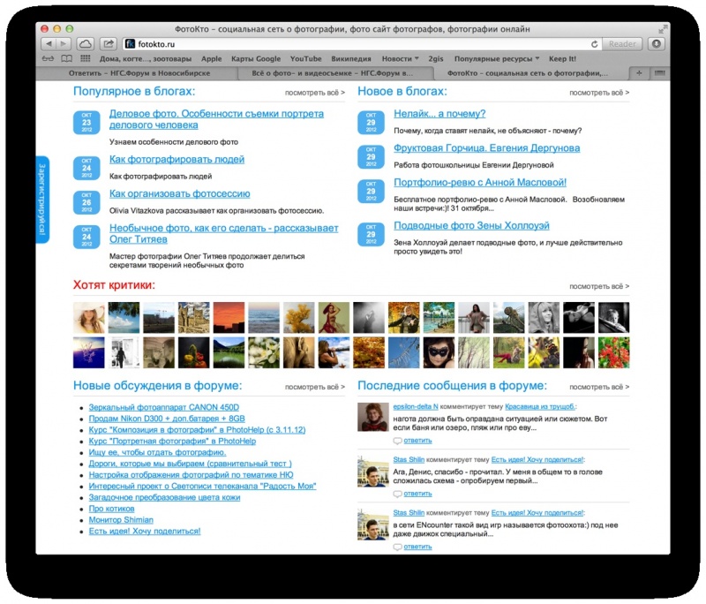Open first photo thumbnail in Хотят критики
The height and width of the screenshot is (604, 706).
click(x=88, y=317)
